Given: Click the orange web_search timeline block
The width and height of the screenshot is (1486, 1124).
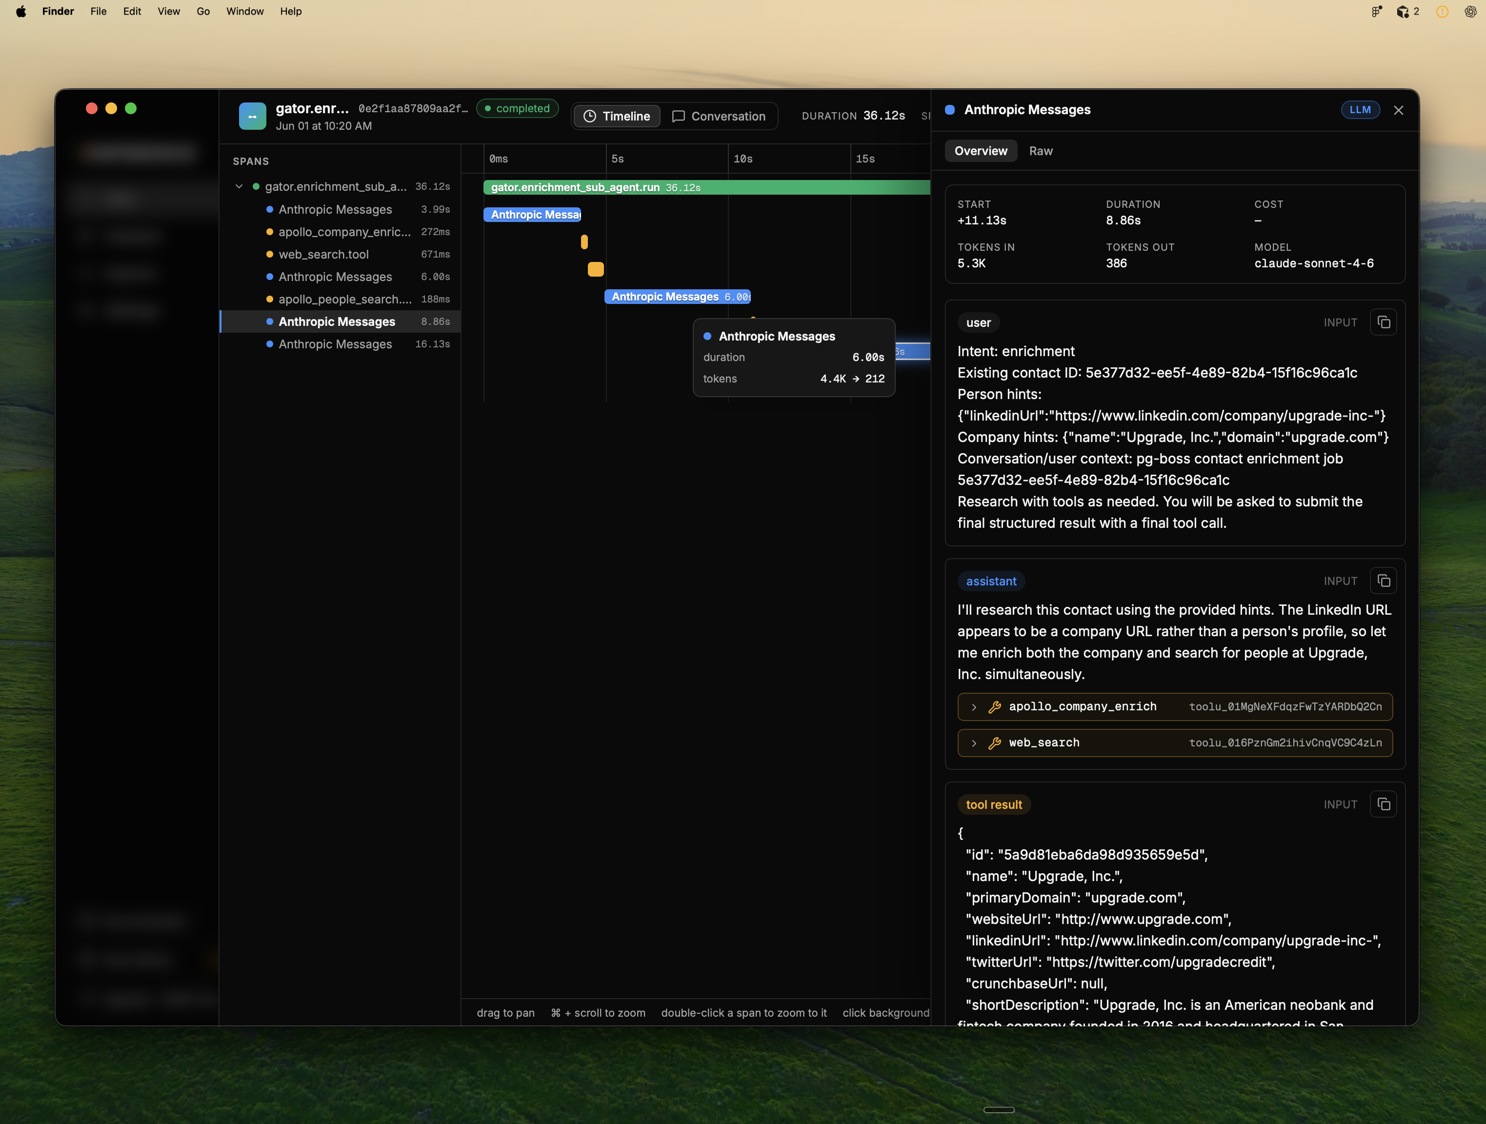Looking at the screenshot, I should [596, 269].
